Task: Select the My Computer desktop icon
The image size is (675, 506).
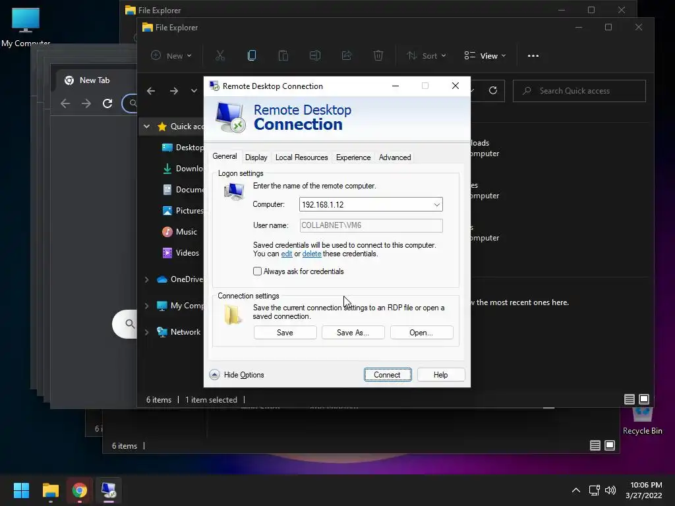Action: pos(26,26)
